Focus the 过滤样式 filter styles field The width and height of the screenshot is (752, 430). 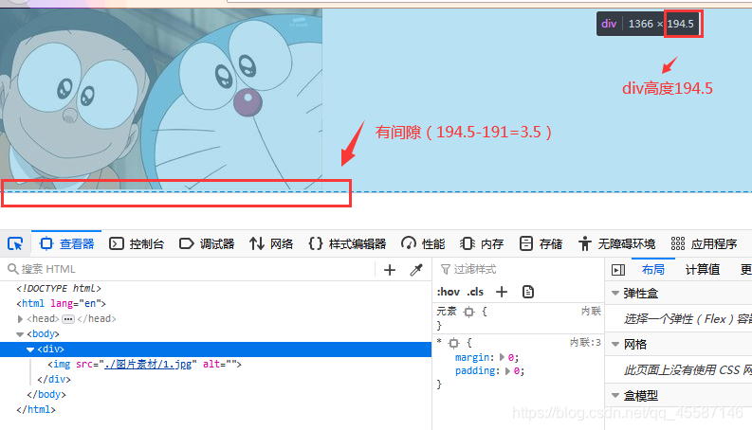[x=518, y=269]
